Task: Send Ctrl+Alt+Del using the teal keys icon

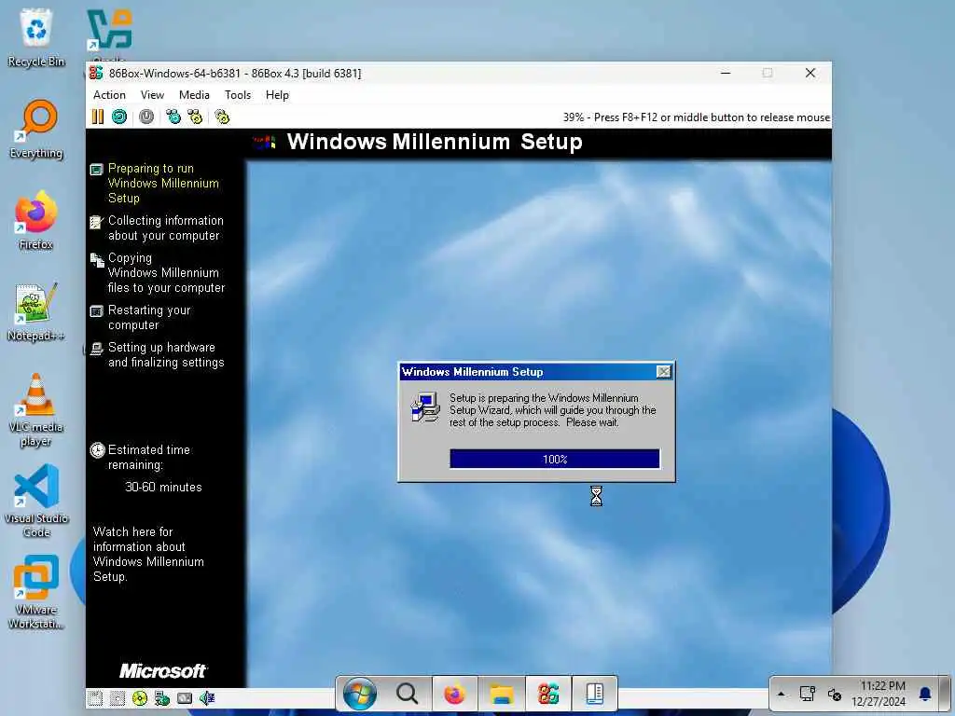Action: coord(173,117)
